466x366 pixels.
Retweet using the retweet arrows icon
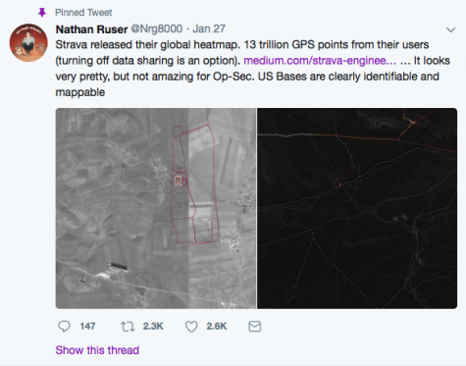tap(128, 326)
